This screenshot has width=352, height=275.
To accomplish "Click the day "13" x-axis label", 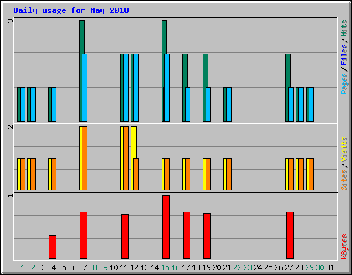I will pos(144,267).
